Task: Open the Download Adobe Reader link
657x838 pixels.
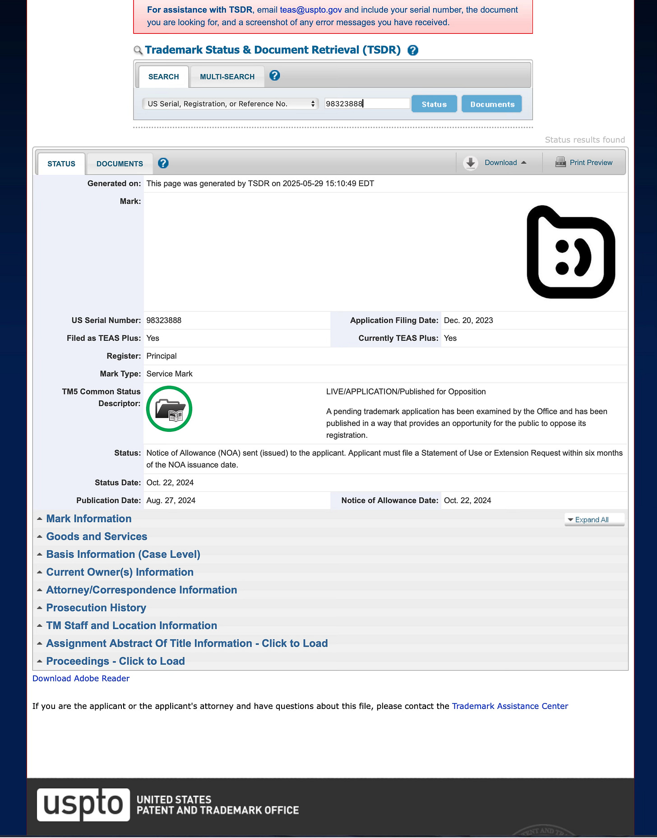Action: point(81,678)
